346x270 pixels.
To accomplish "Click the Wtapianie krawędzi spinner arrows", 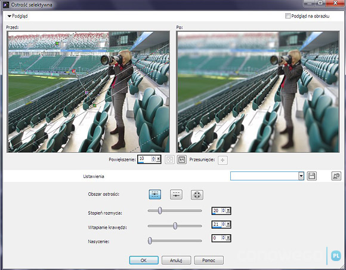I will point(223,225).
